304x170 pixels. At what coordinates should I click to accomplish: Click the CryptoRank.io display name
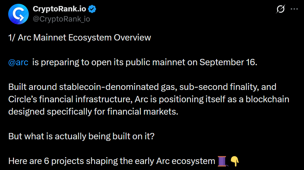click(59, 9)
